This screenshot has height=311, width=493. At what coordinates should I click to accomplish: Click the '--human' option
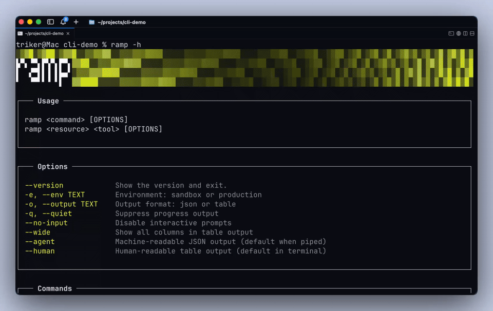pyautogui.click(x=40, y=251)
